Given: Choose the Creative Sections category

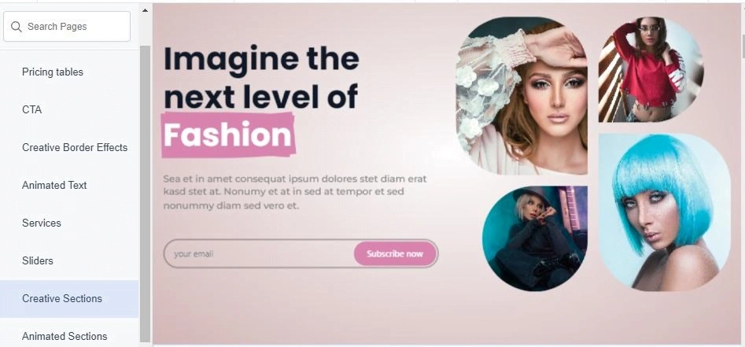Looking at the screenshot, I should [69, 298].
